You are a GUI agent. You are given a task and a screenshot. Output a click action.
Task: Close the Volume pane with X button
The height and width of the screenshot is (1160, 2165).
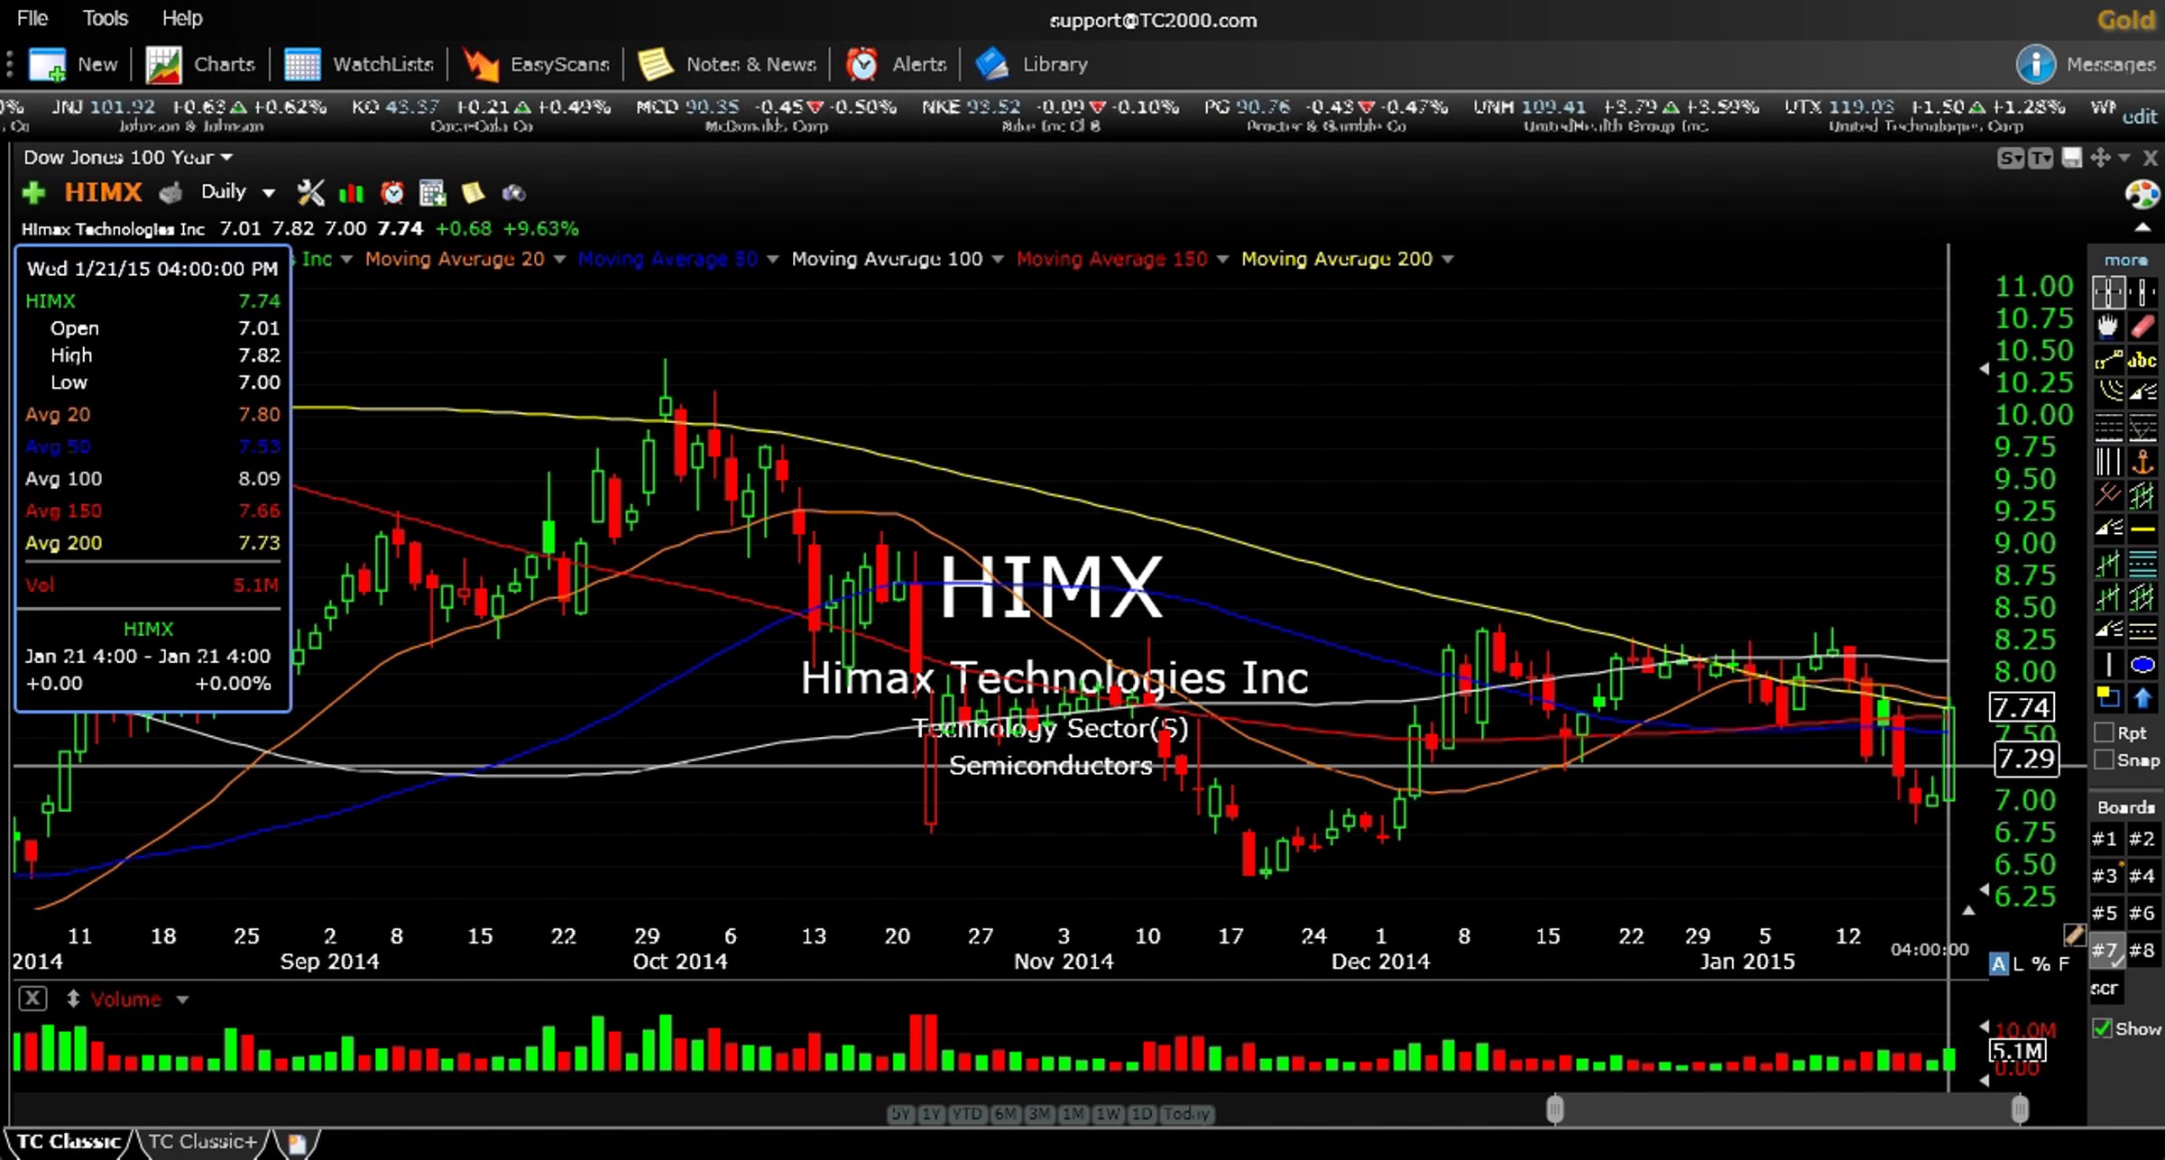33,999
